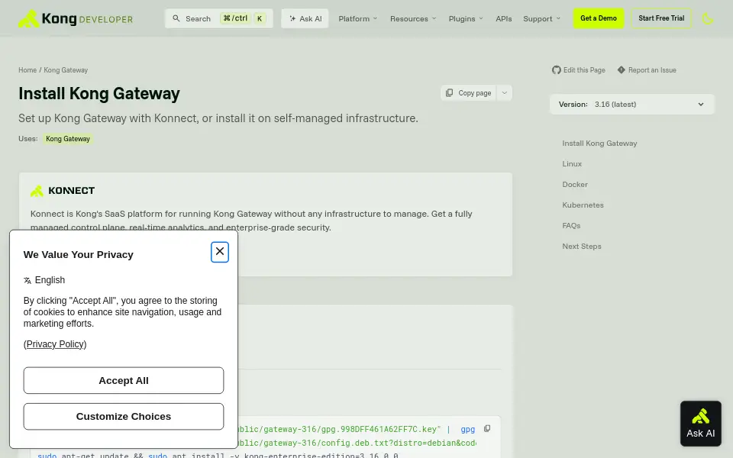Jump to the Linux section

pyautogui.click(x=572, y=164)
